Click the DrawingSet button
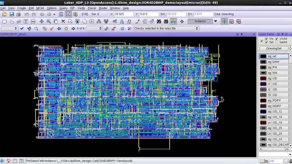 pyautogui.click(x=274, y=49)
